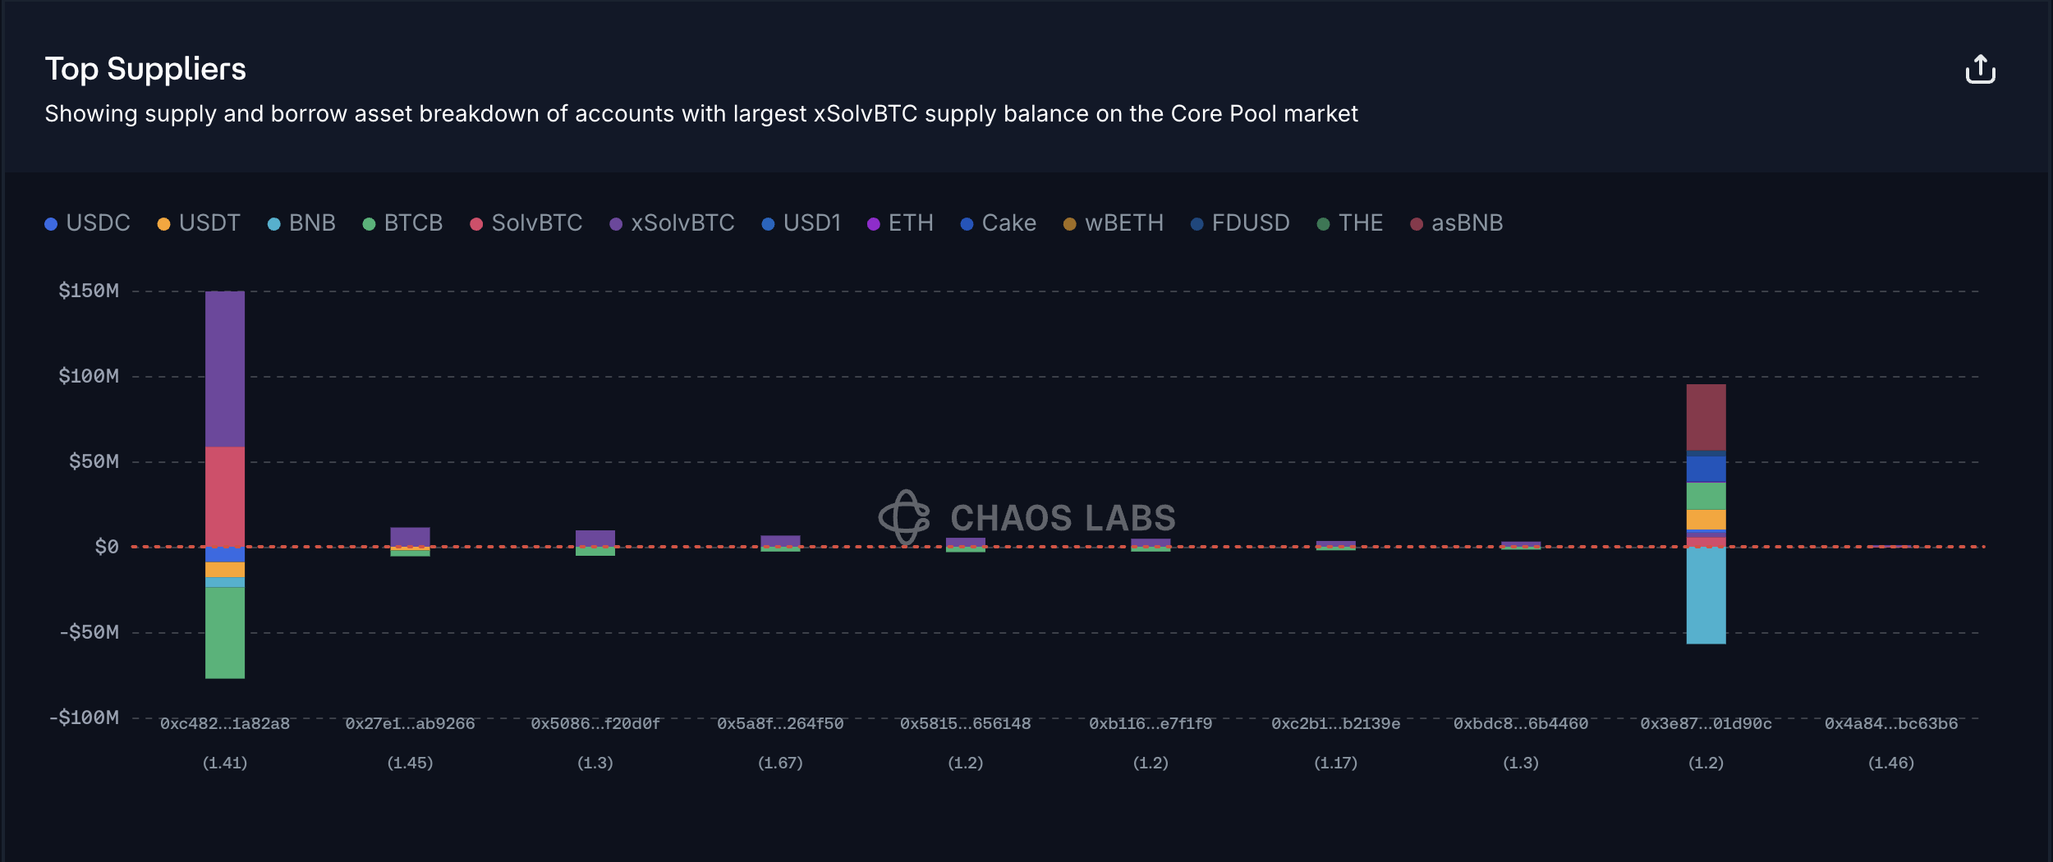Viewport: 2053px width, 862px height.
Task: Toggle the wBETH legend entry
Action: pos(1113,223)
